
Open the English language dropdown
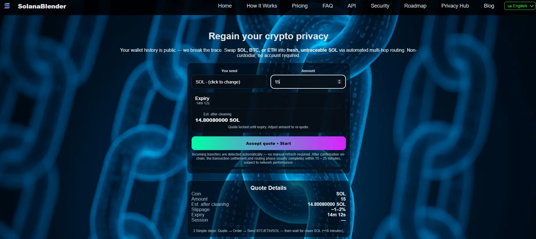[520, 6]
